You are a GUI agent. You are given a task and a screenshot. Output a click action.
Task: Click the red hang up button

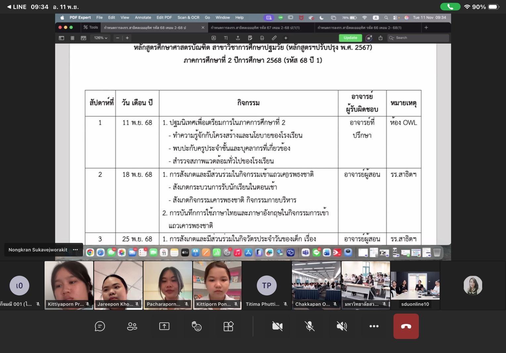click(x=406, y=326)
